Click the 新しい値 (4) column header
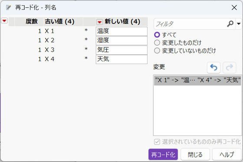The image size is (243, 162). 122,21
